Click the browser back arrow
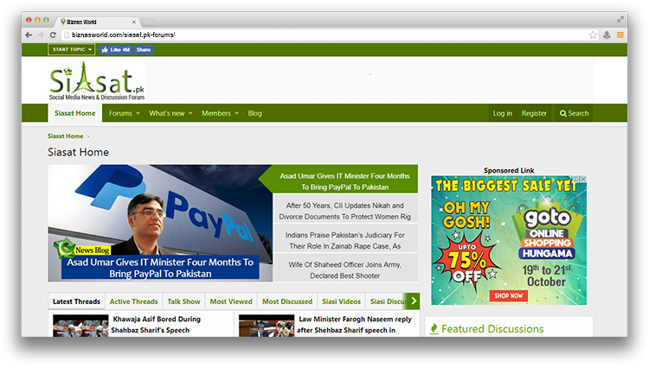 (x=29, y=35)
